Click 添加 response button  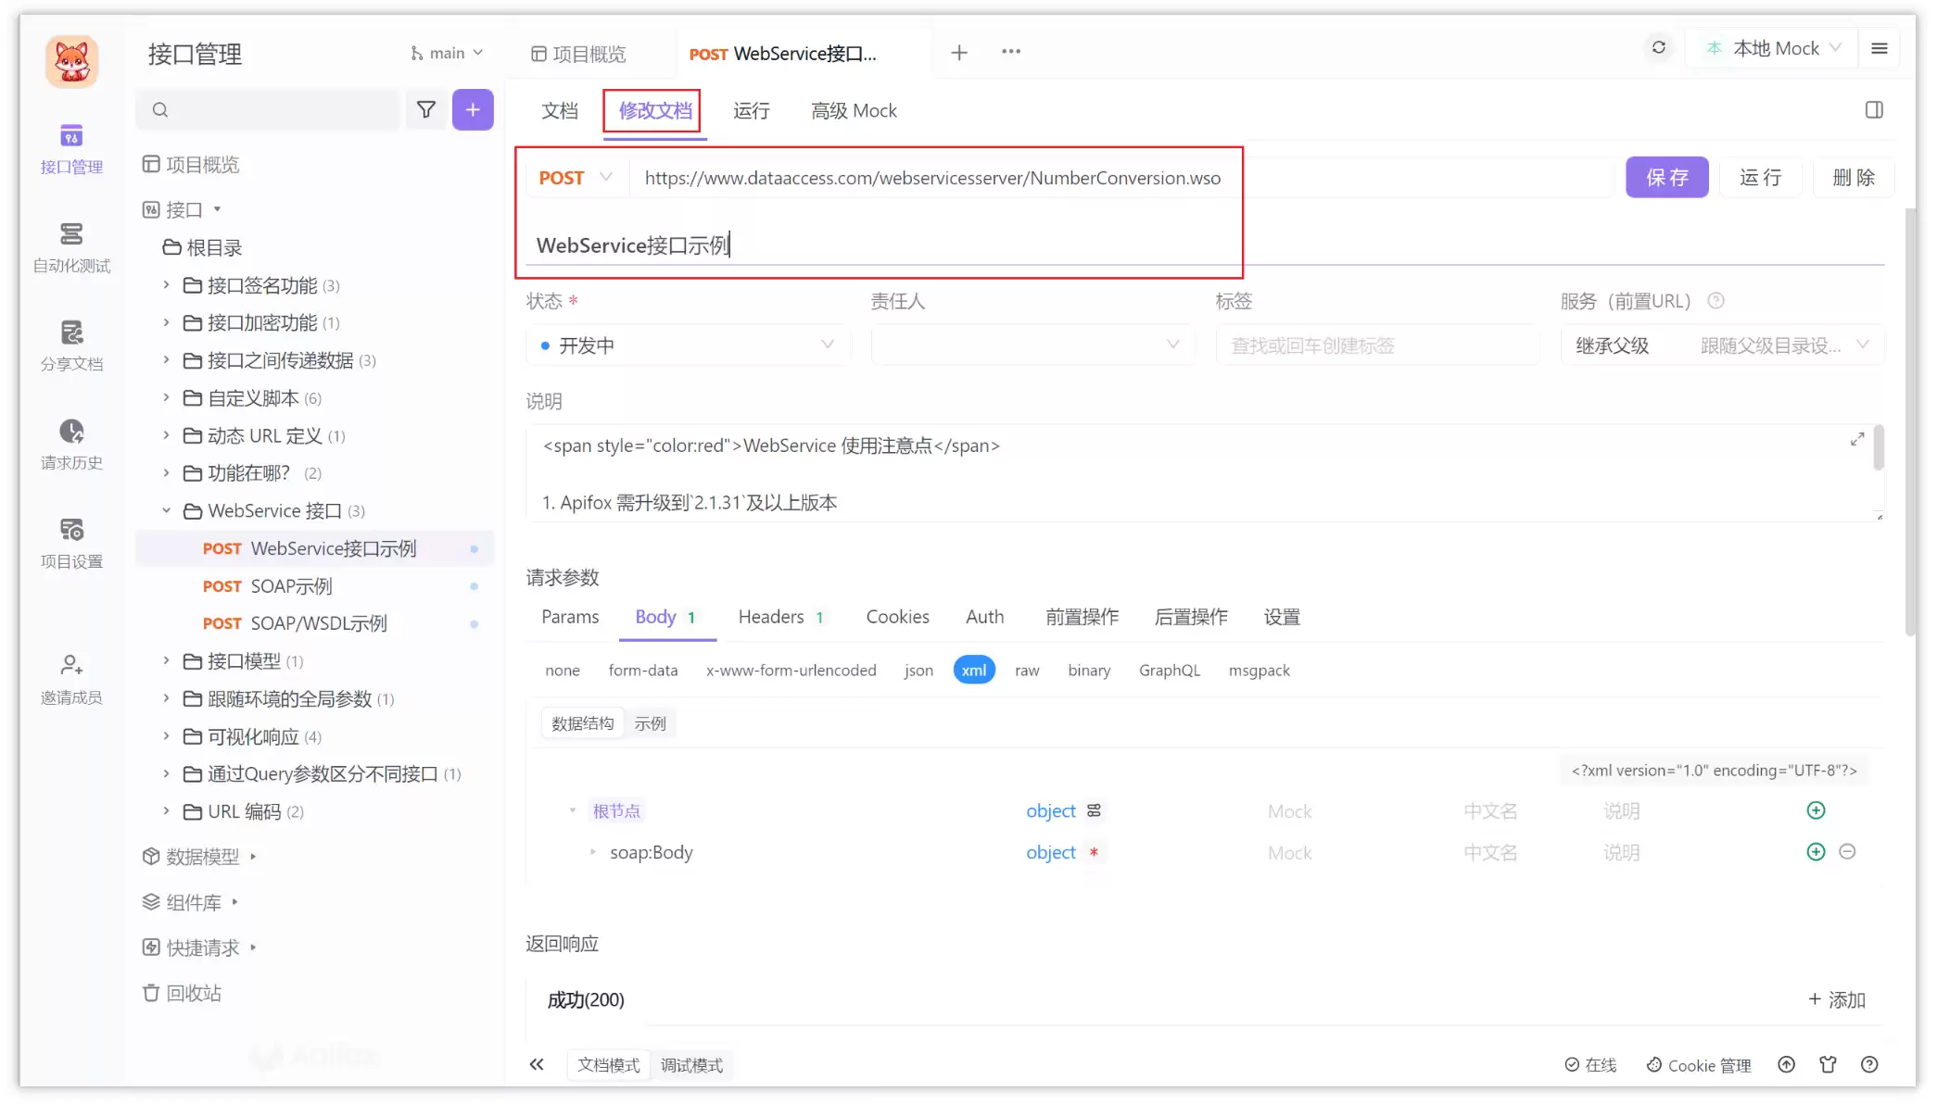click(1836, 1000)
